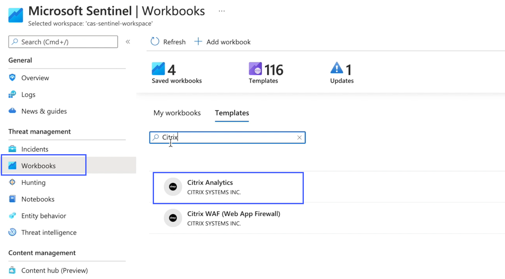Open the ellipsis menu beside Workbooks title
This screenshot has width=505, height=279.
click(222, 11)
